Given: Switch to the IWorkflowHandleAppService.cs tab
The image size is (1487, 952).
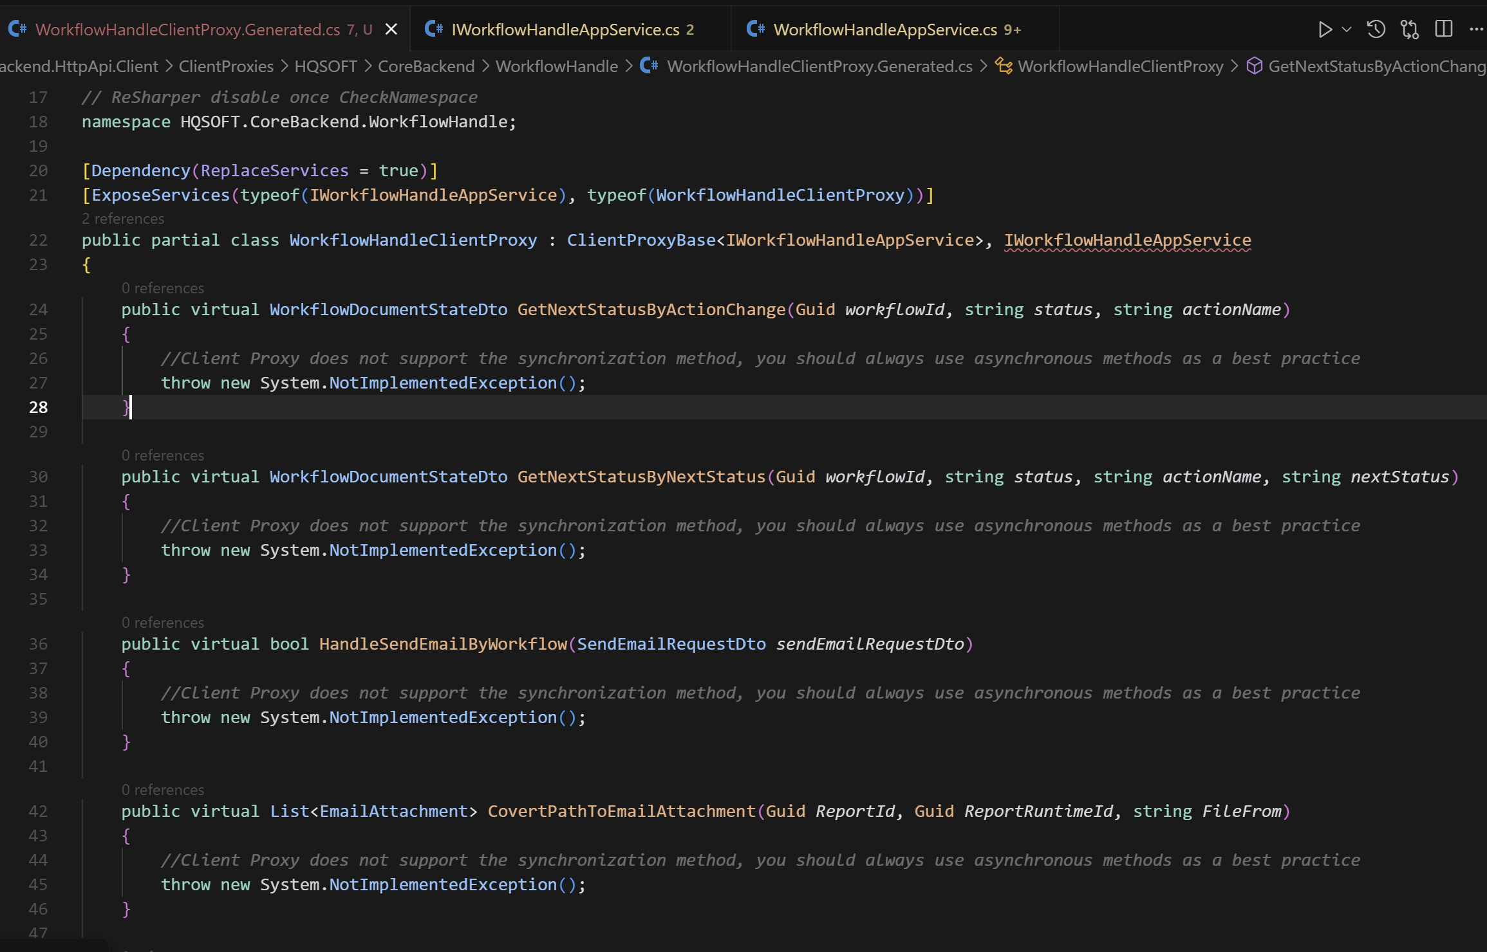Looking at the screenshot, I should [x=565, y=30].
